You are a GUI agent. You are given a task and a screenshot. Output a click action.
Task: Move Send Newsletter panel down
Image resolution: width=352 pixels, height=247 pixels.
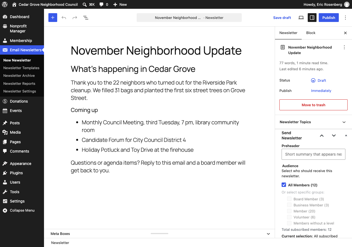click(x=334, y=135)
